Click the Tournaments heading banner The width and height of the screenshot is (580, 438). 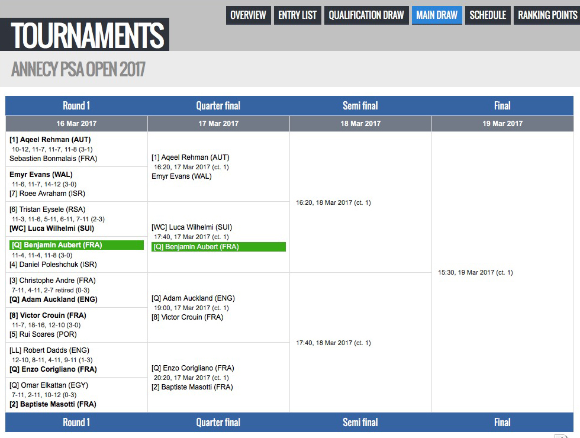(87, 35)
